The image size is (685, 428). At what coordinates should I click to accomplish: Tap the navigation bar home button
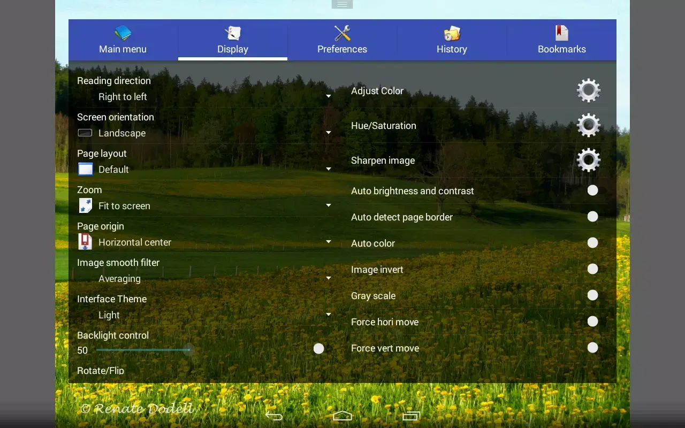click(x=342, y=415)
